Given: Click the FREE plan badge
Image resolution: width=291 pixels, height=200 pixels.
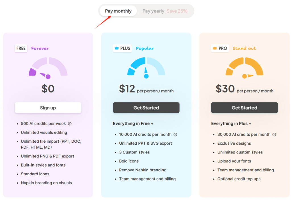Looking at the screenshot, I should 21,48.
